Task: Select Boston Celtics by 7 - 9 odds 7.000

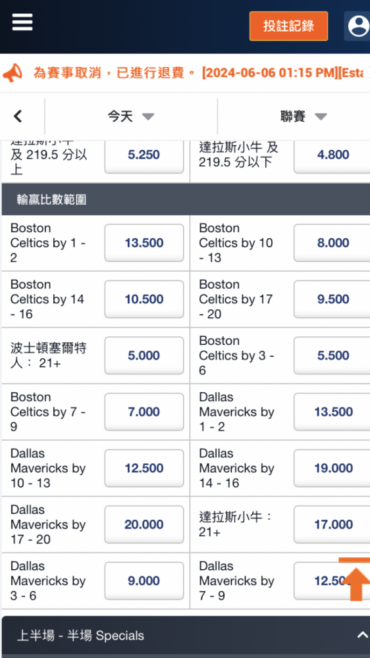Action: (144, 412)
